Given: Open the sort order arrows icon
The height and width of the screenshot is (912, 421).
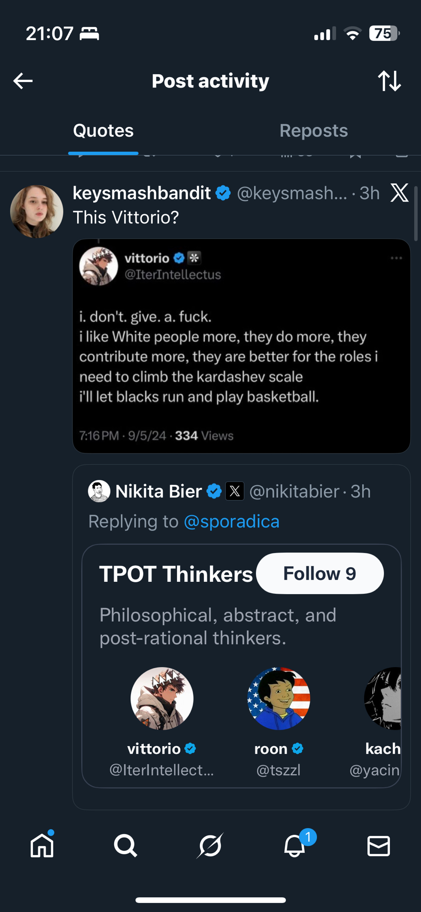Looking at the screenshot, I should 390,81.
